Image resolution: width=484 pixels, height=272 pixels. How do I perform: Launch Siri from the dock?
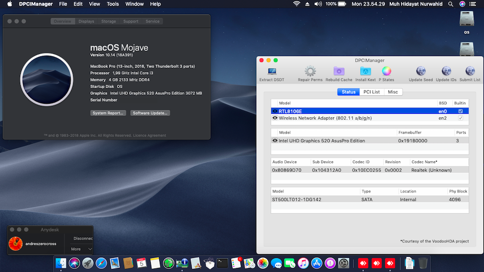click(x=75, y=263)
